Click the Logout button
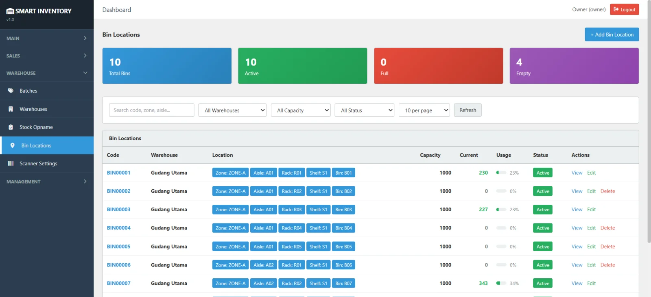The image size is (651, 297). click(x=624, y=9)
